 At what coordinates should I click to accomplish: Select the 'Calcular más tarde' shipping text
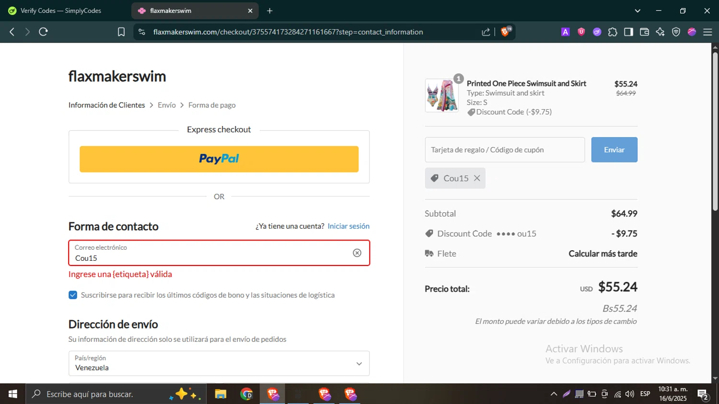[x=603, y=254]
